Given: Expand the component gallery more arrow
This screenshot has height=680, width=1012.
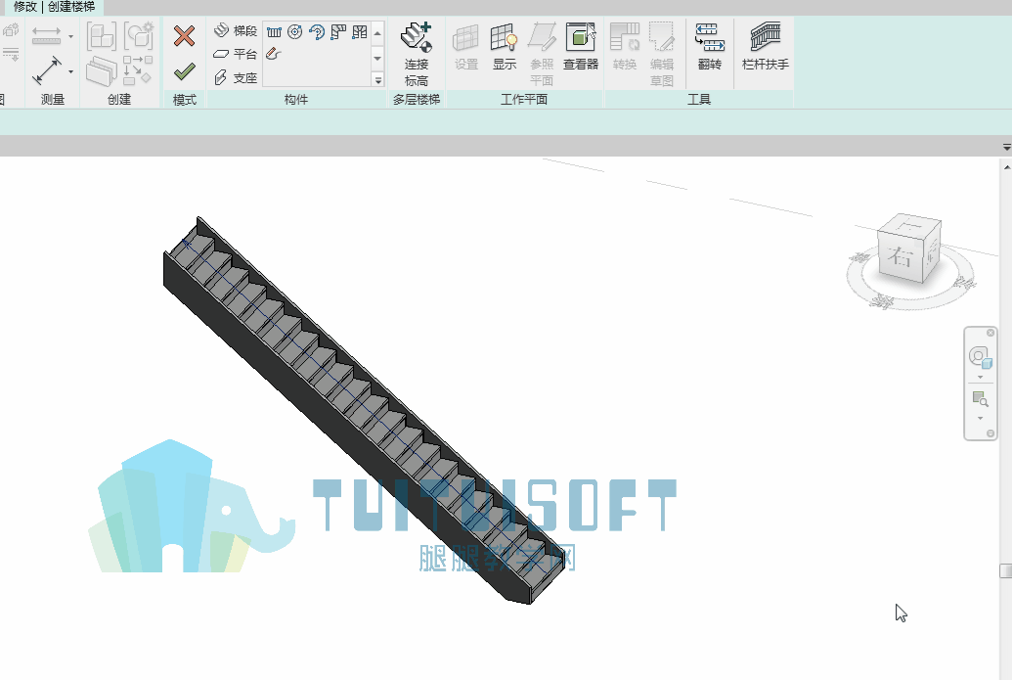Looking at the screenshot, I should [378, 80].
